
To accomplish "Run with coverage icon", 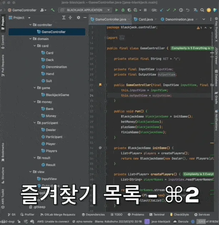I will tap(129, 10).
